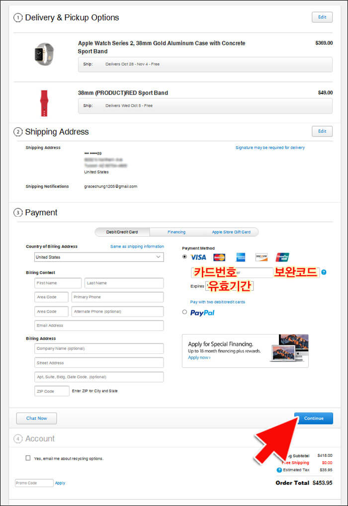348x506 pixels.
Task: Open the security code help icon
Action: click(324, 272)
